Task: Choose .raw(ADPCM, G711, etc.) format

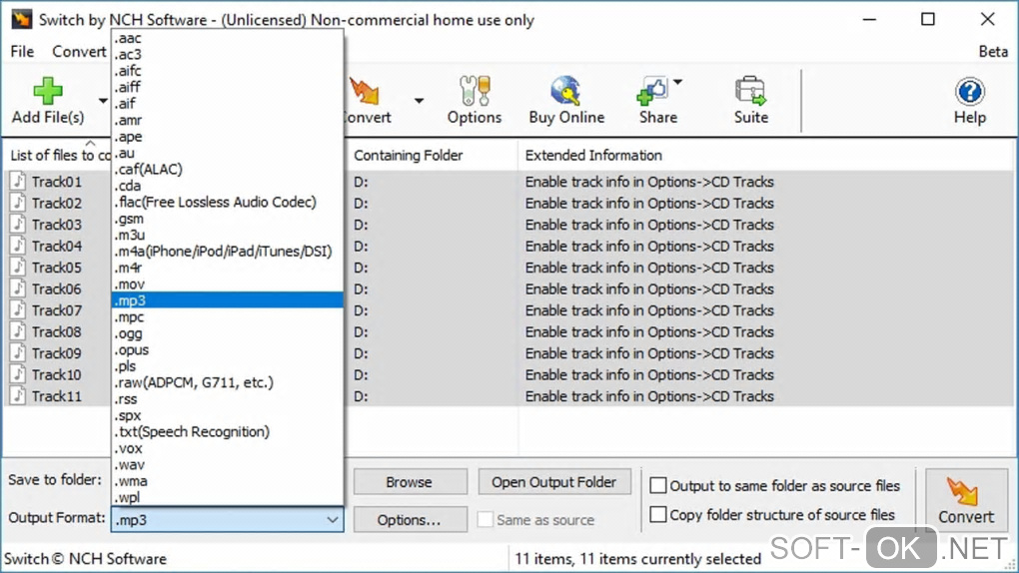Action: [227, 382]
